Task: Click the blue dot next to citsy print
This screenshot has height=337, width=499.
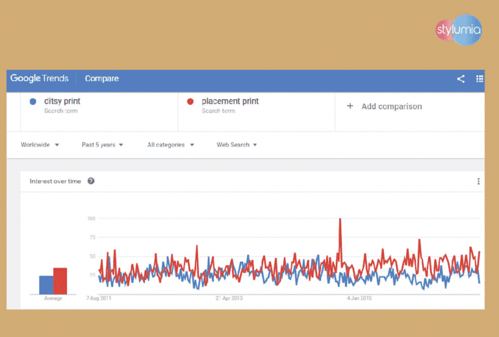Action: point(33,102)
